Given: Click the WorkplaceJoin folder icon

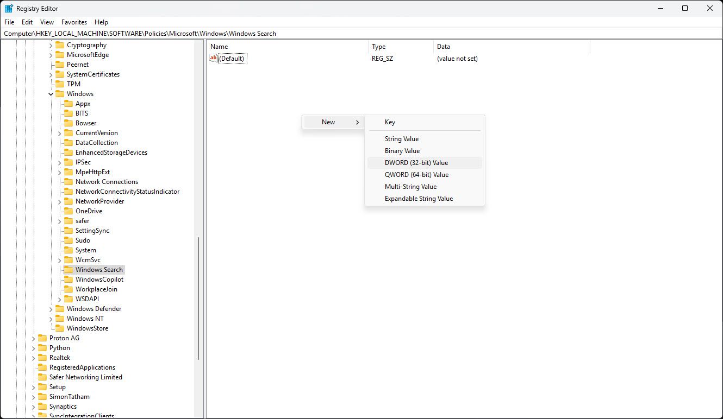Looking at the screenshot, I should tap(68, 289).
